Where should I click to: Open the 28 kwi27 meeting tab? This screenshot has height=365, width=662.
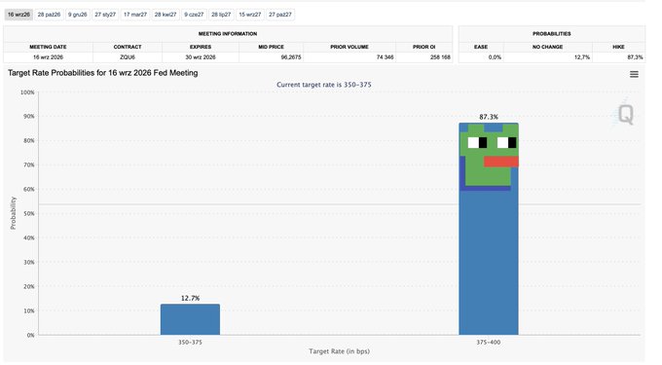pos(165,15)
